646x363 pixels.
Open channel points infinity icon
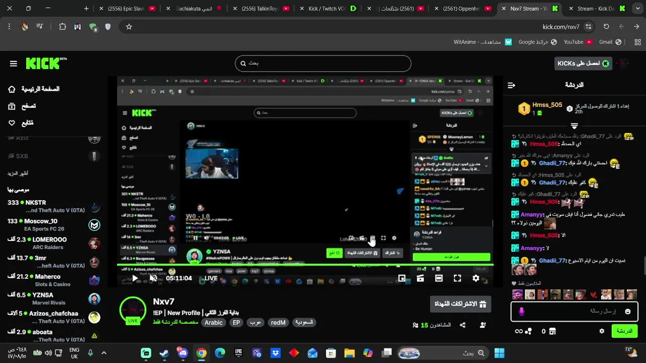coord(518,331)
